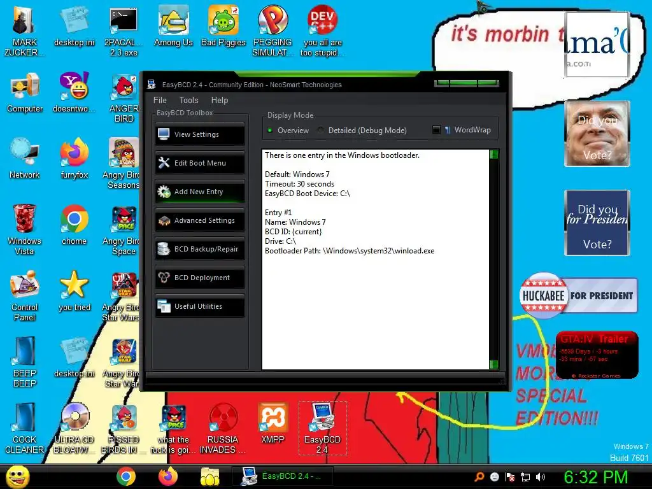The height and width of the screenshot is (489, 652).
Task: Select the PISSED BIRDS IN desktop icon
Action: 123,428
